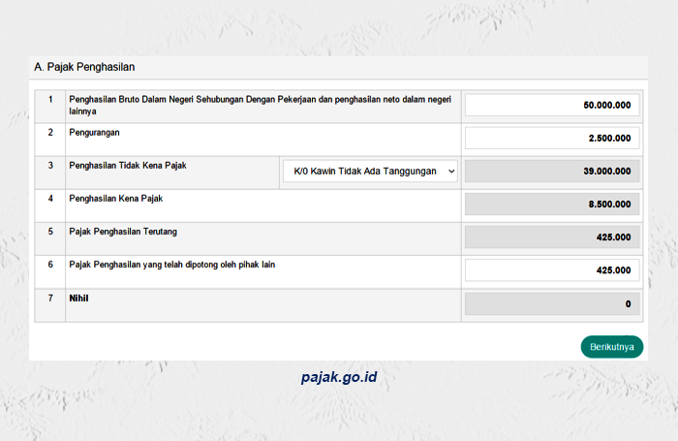The image size is (678, 441).
Task: Click the Penghasilan Tidak Kena Pajak label
Action: (x=127, y=166)
